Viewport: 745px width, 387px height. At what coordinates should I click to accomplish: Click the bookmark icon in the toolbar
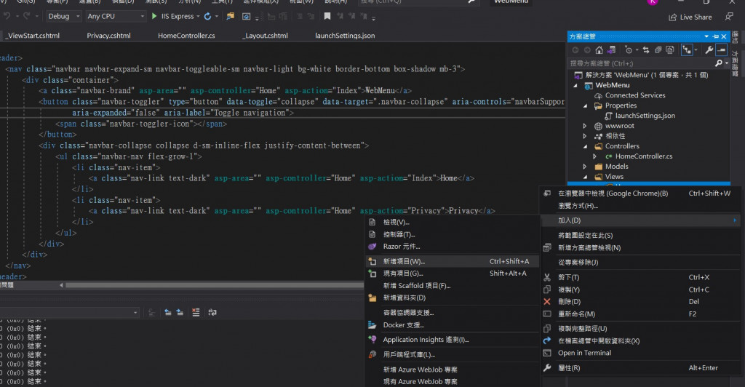[x=327, y=16]
